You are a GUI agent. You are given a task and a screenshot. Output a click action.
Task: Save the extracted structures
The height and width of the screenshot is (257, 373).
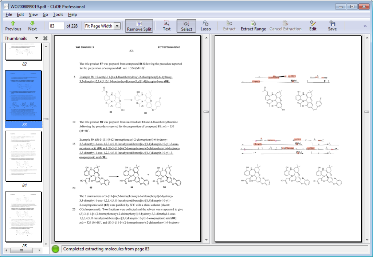[332, 25]
